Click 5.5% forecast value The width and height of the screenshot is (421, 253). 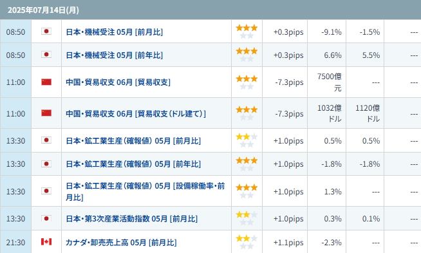tap(371, 55)
